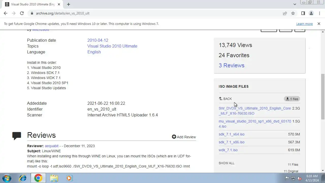Select Internet Archive HTML5 Uploader 1.6.4 text
325x183 pixels.
pyautogui.click(x=123, y=115)
